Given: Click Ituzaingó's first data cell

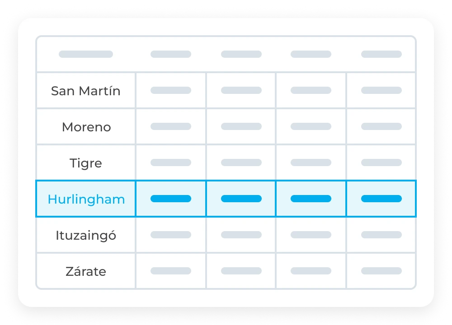Looking at the screenshot, I should point(171,235).
